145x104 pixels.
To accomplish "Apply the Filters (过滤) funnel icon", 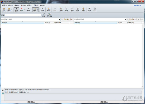I will pyautogui.click(x=44, y=15).
